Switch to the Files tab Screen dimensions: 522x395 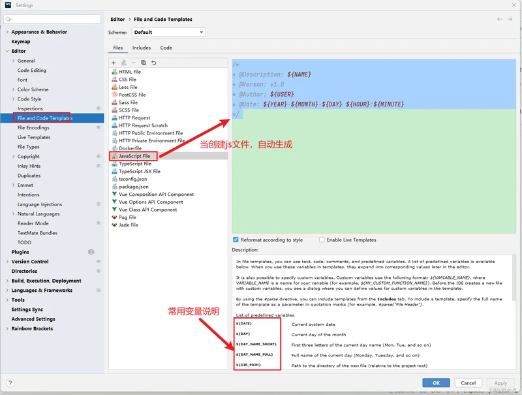click(118, 48)
